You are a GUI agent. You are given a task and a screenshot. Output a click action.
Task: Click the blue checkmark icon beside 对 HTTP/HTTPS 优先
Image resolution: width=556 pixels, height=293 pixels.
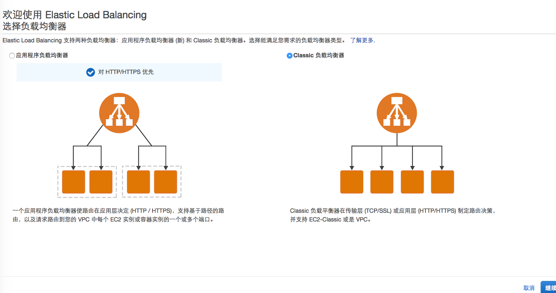[91, 72]
